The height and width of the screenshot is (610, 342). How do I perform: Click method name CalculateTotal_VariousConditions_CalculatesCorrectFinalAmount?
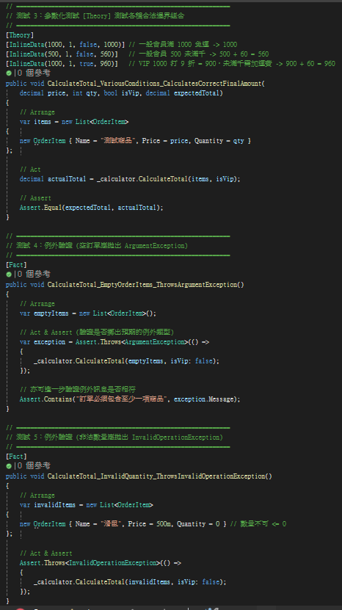pyautogui.click(x=154, y=84)
